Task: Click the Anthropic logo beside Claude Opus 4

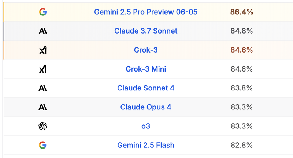Action: tap(43, 107)
